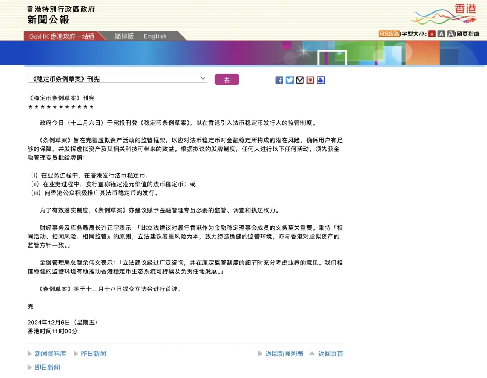Image resolution: width=487 pixels, height=378 pixels.
Task: Return to 返回新闻列表 news list
Action: click(x=284, y=354)
